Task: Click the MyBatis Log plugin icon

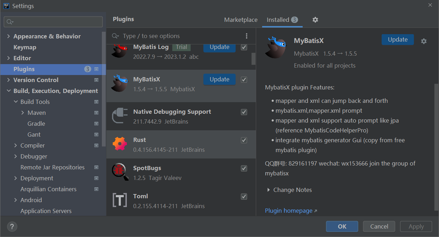Action: [119, 51]
